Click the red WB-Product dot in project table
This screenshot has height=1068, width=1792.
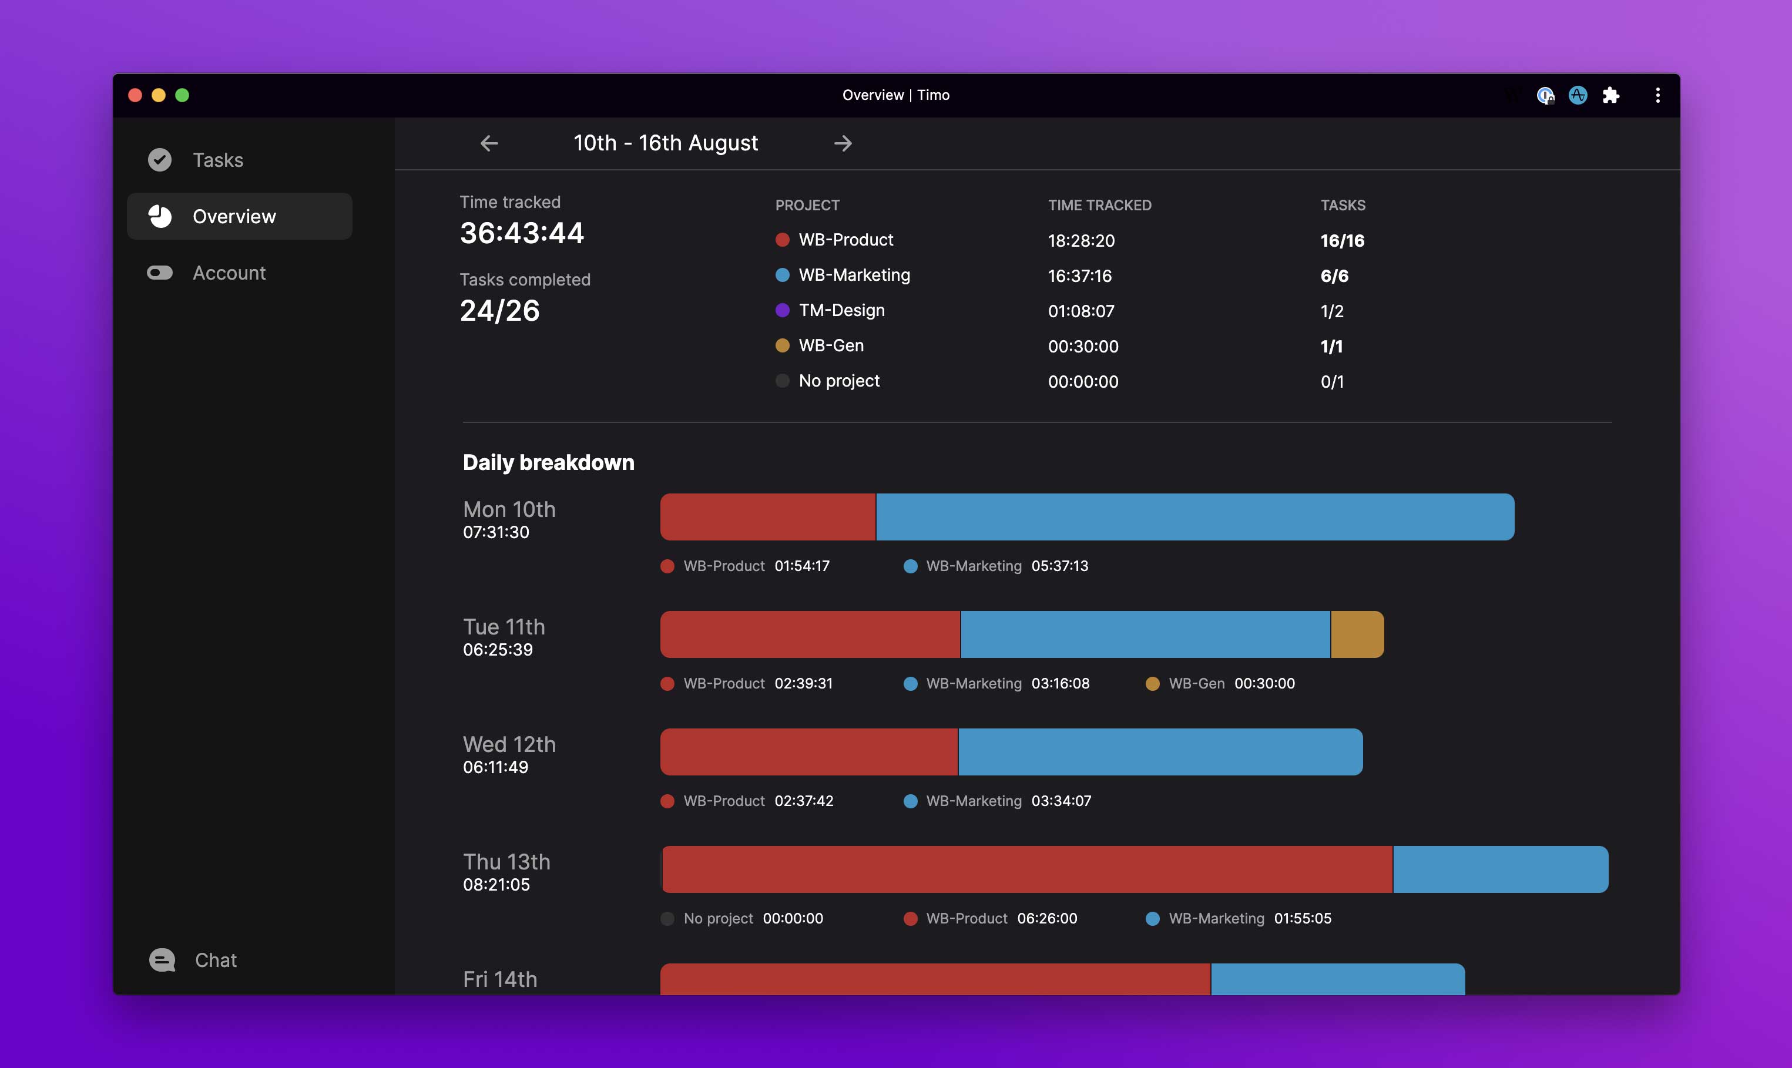[x=782, y=240]
